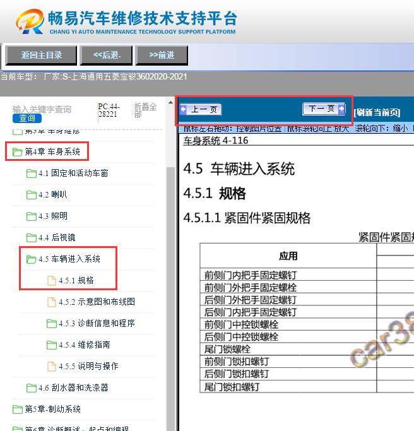Viewport: 414px width, 431px height.
Task: Select row 后侧门中控锁螺栓
Action: (x=288, y=337)
